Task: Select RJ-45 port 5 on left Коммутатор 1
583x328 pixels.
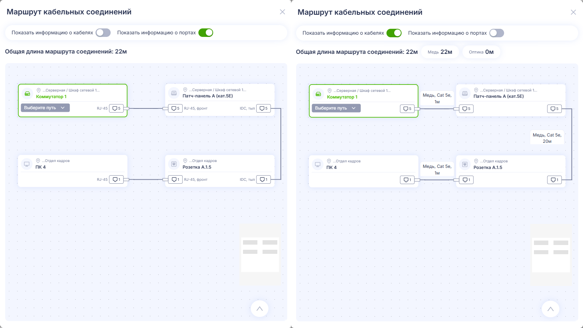Action: click(116, 108)
